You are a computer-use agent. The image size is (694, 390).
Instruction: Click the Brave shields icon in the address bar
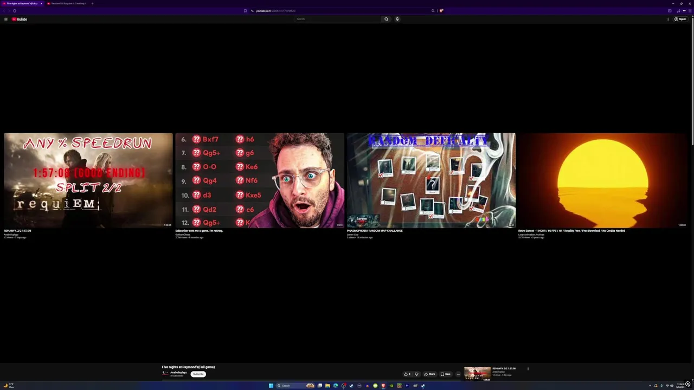[441, 11]
